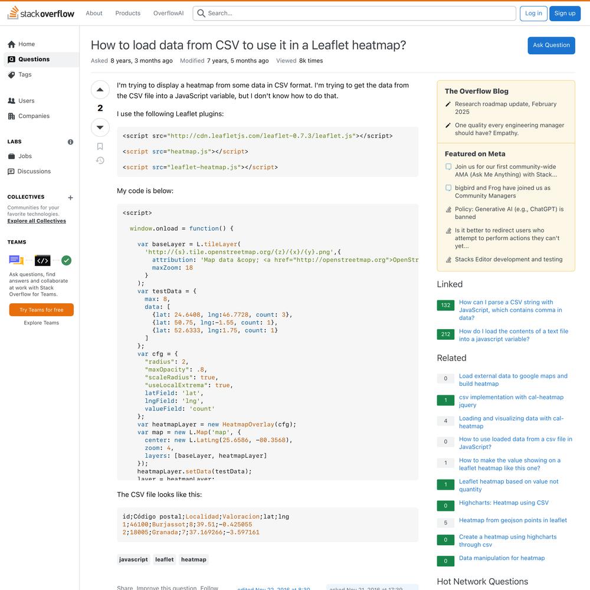Open Stacks Editor development and testing post
590x590 pixels.
pyautogui.click(x=509, y=259)
